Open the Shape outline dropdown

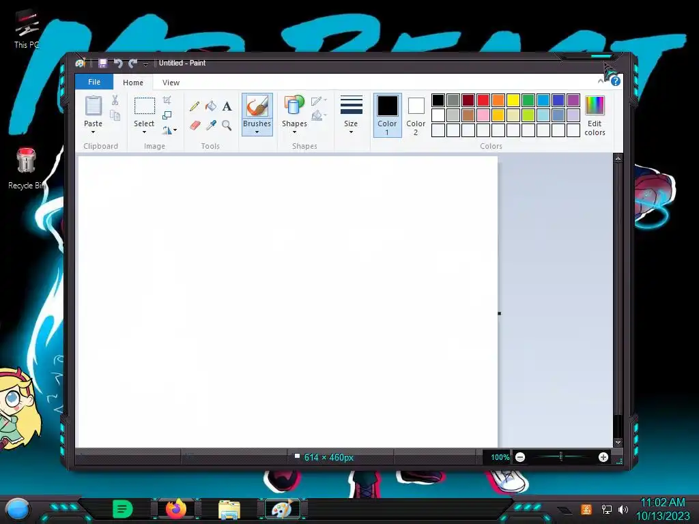(319, 101)
